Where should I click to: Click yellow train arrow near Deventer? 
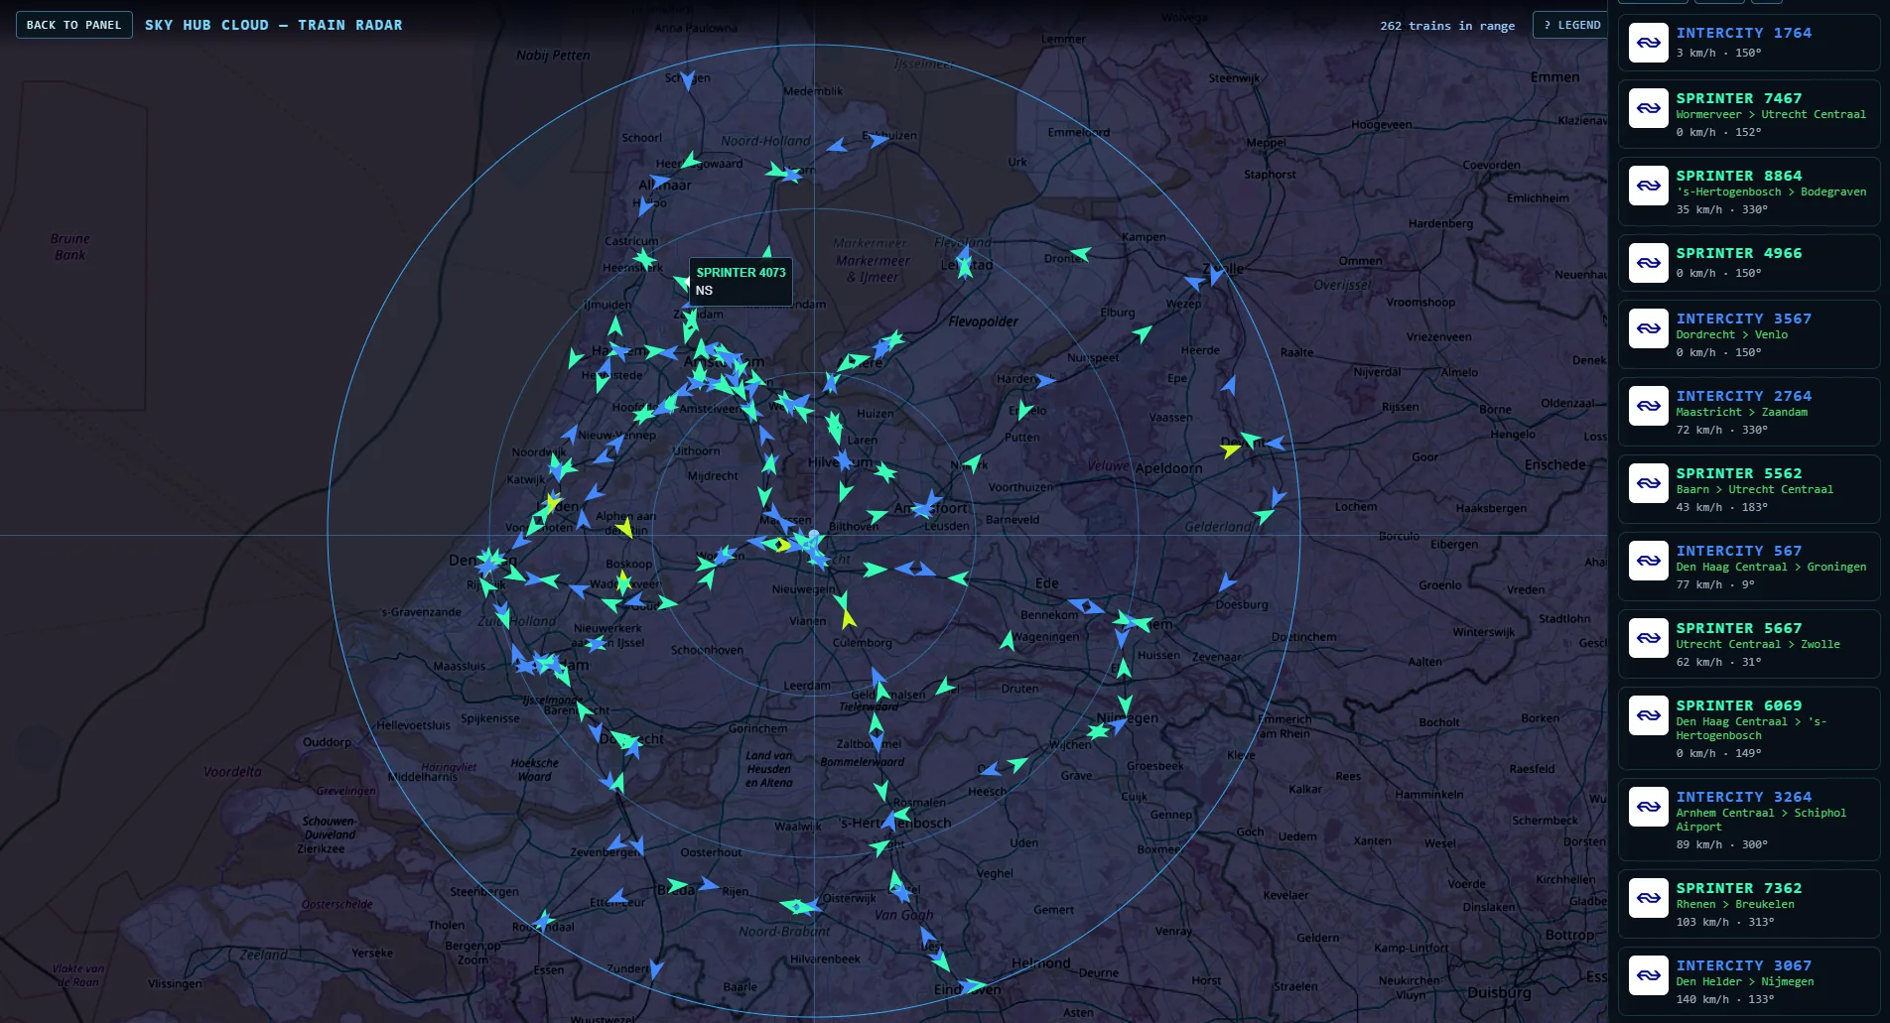coord(1231,450)
